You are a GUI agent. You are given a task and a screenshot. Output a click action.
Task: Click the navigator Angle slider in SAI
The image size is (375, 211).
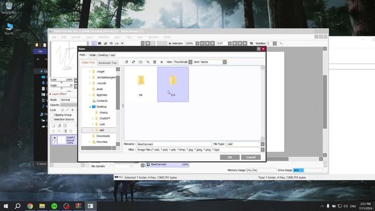click(62, 88)
